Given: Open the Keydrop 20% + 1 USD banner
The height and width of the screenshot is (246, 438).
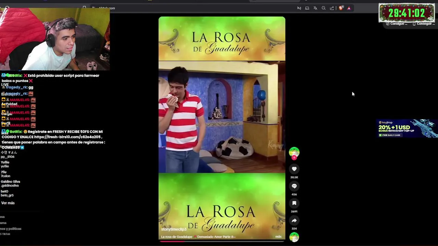Looking at the screenshot, I should coord(407,128).
